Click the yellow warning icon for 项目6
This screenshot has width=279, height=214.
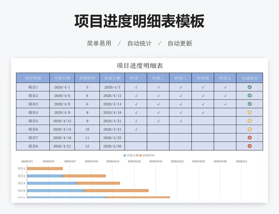250,129
